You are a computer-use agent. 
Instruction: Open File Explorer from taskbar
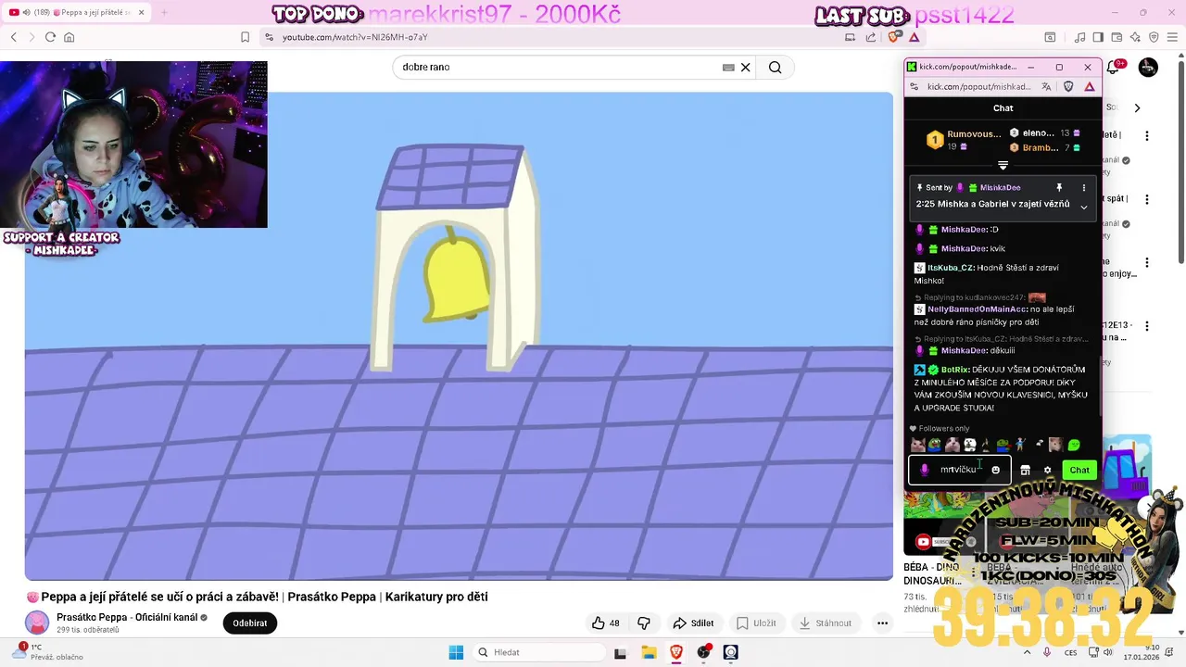(x=649, y=652)
